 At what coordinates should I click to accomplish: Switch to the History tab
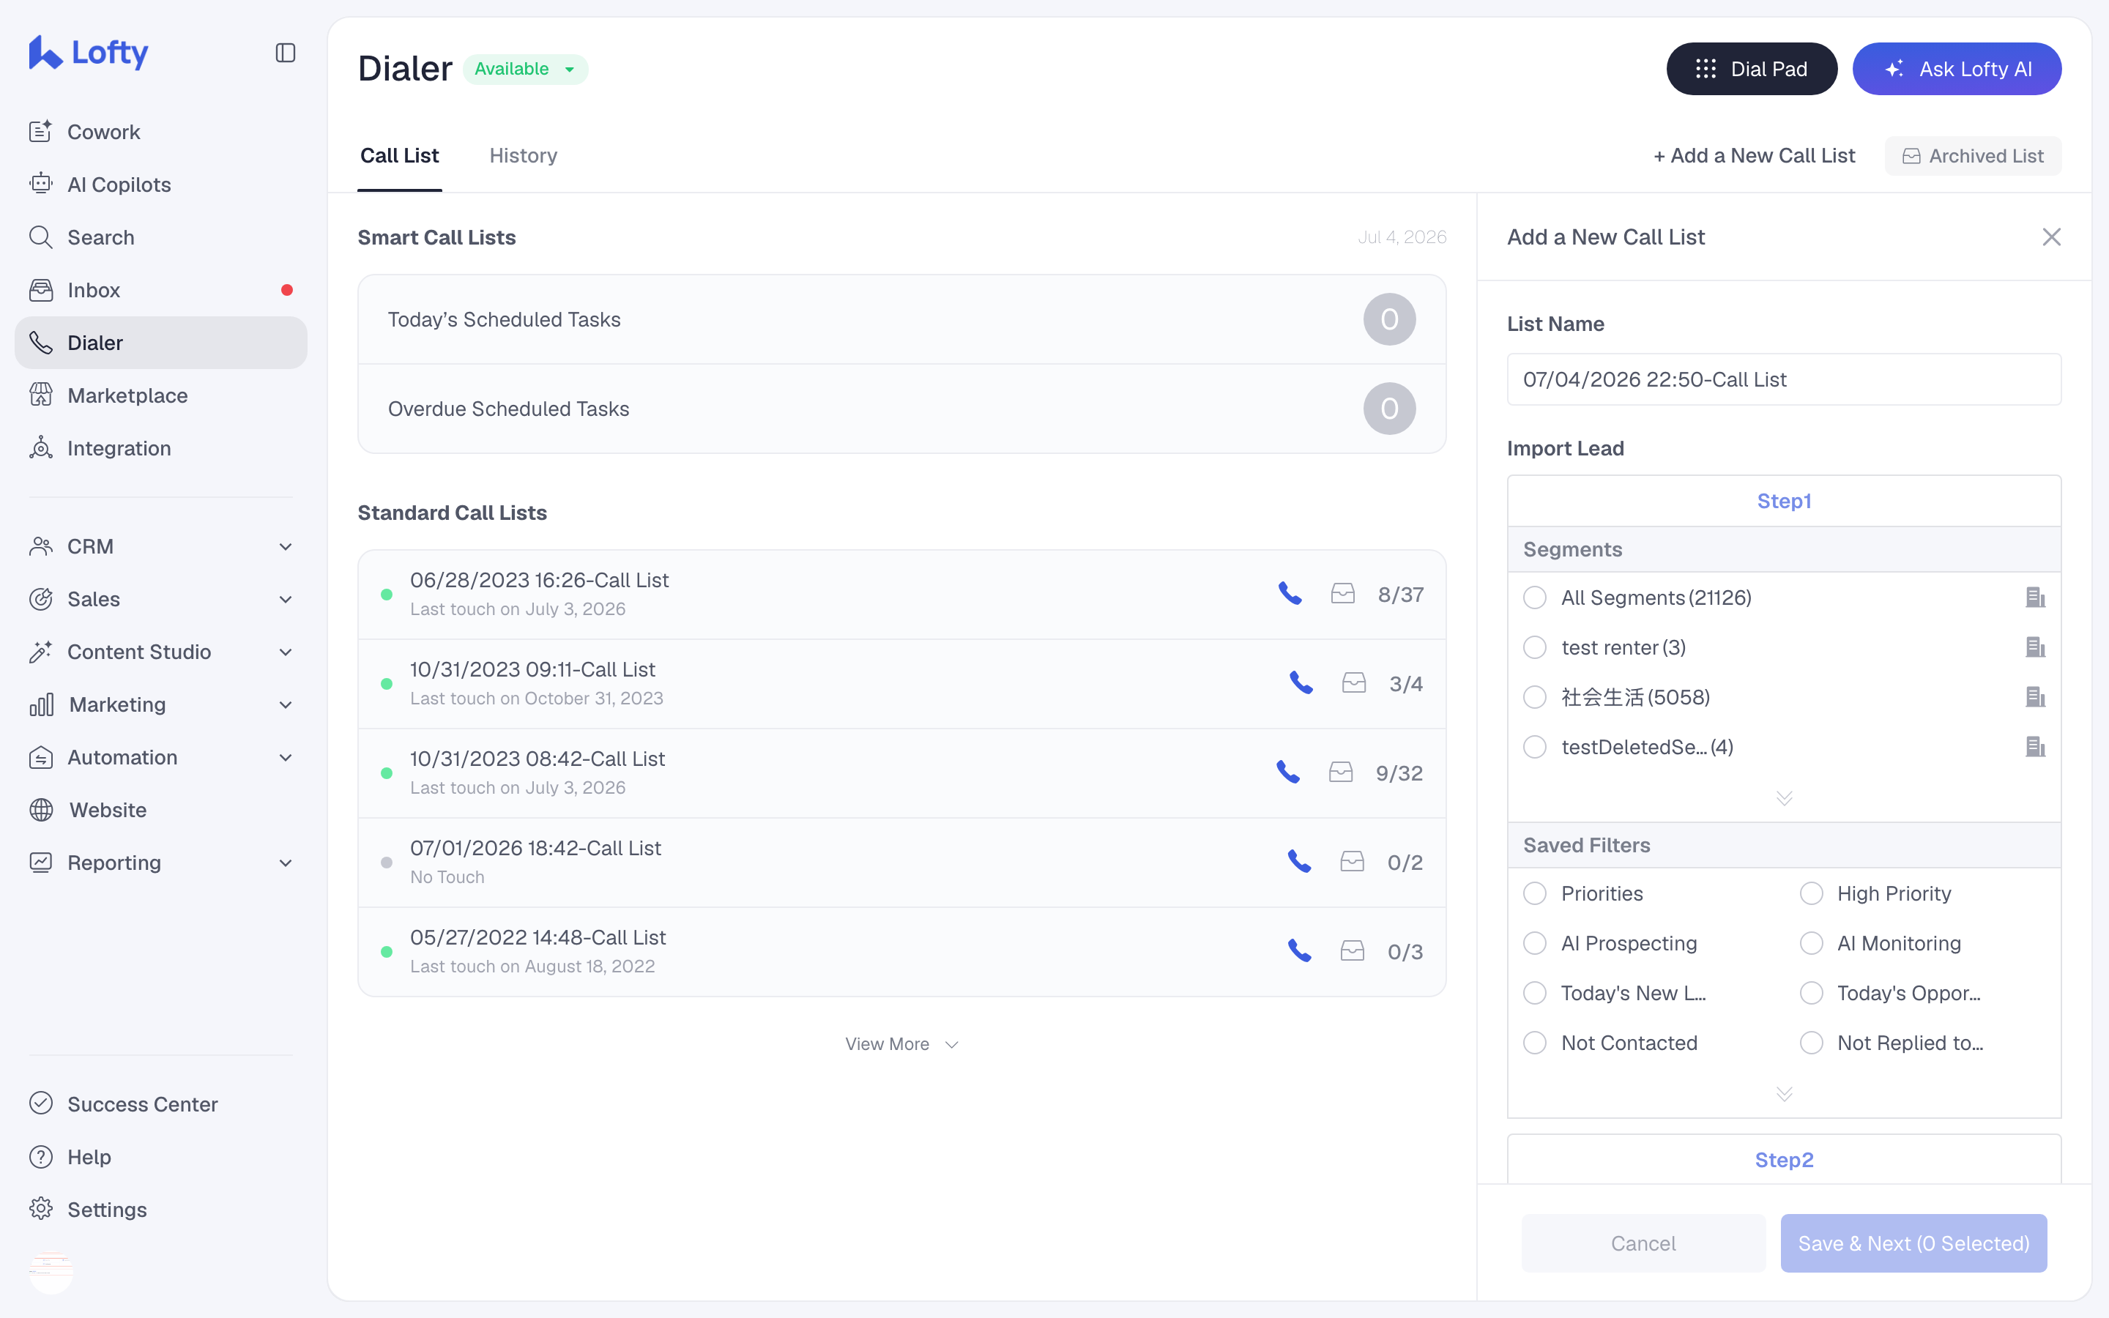click(x=523, y=155)
